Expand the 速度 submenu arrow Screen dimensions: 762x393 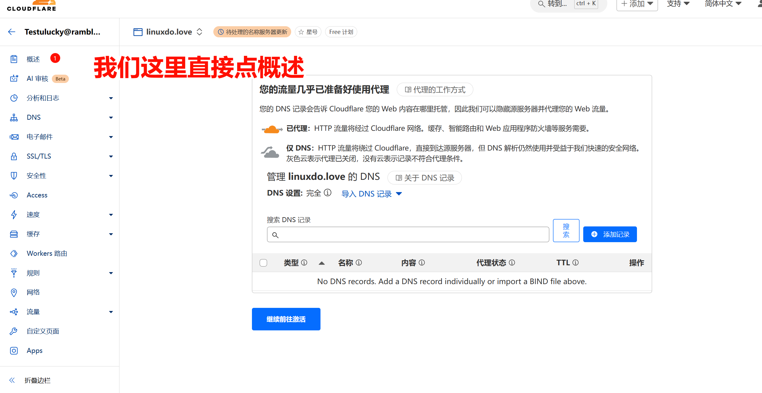tap(111, 215)
